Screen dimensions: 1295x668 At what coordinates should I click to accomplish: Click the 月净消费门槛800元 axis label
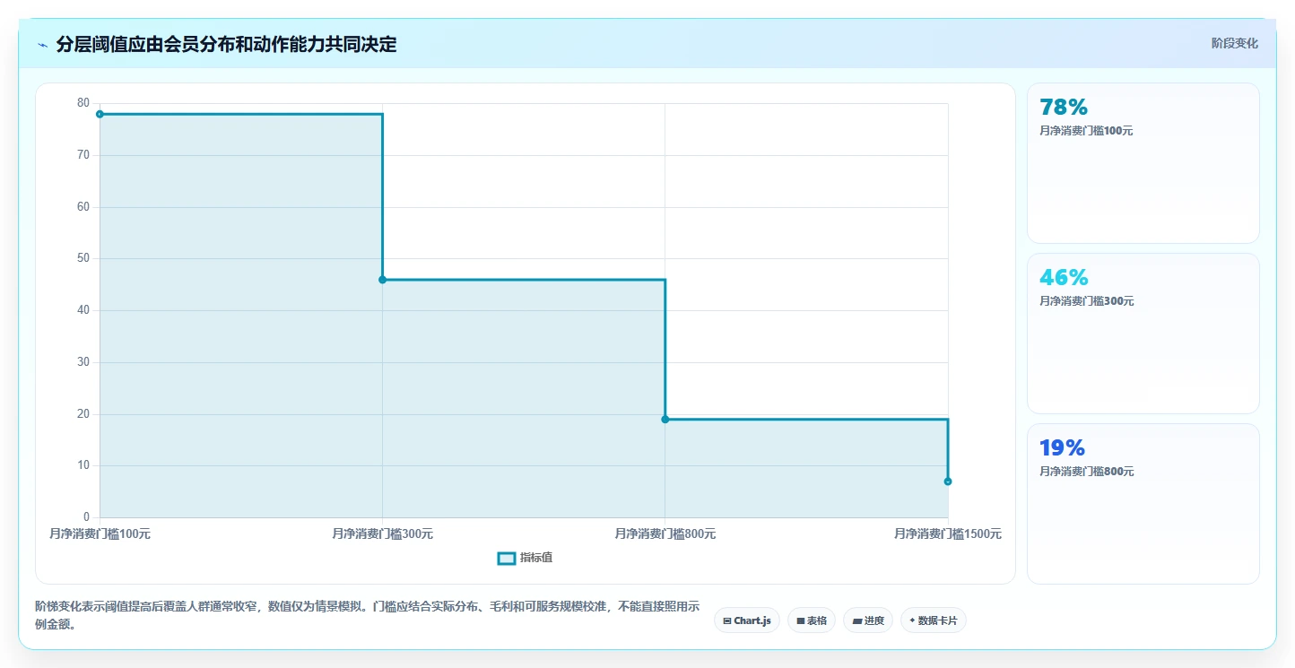click(665, 534)
